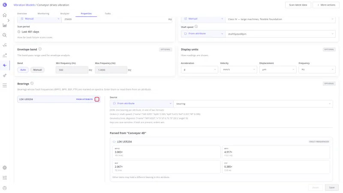Click the BSF 2.067× value card
Image resolution: width=343 pixels, height=193 pixels.
tap(166, 167)
